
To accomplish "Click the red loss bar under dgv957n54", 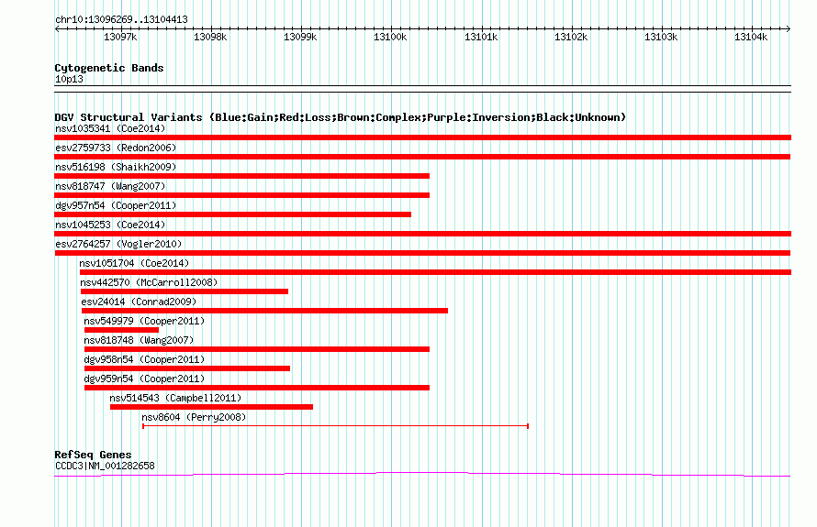I will coord(233,214).
